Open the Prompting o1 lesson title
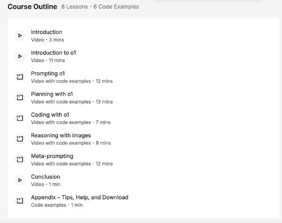The width and height of the screenshot is (282, 223). pos(48,73)
